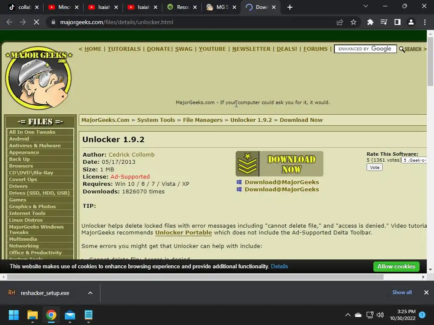434x325 pixels.
Task: Show hidden tray icons chevron
Action: [x=348, y=315]
